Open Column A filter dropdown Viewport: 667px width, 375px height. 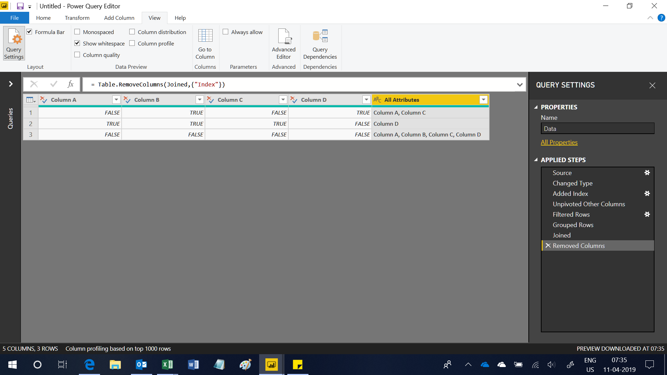[116, 100]
